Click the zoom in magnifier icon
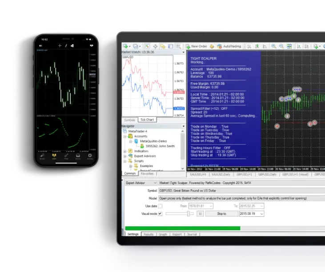The image size is (325, 272). point(273,46)
